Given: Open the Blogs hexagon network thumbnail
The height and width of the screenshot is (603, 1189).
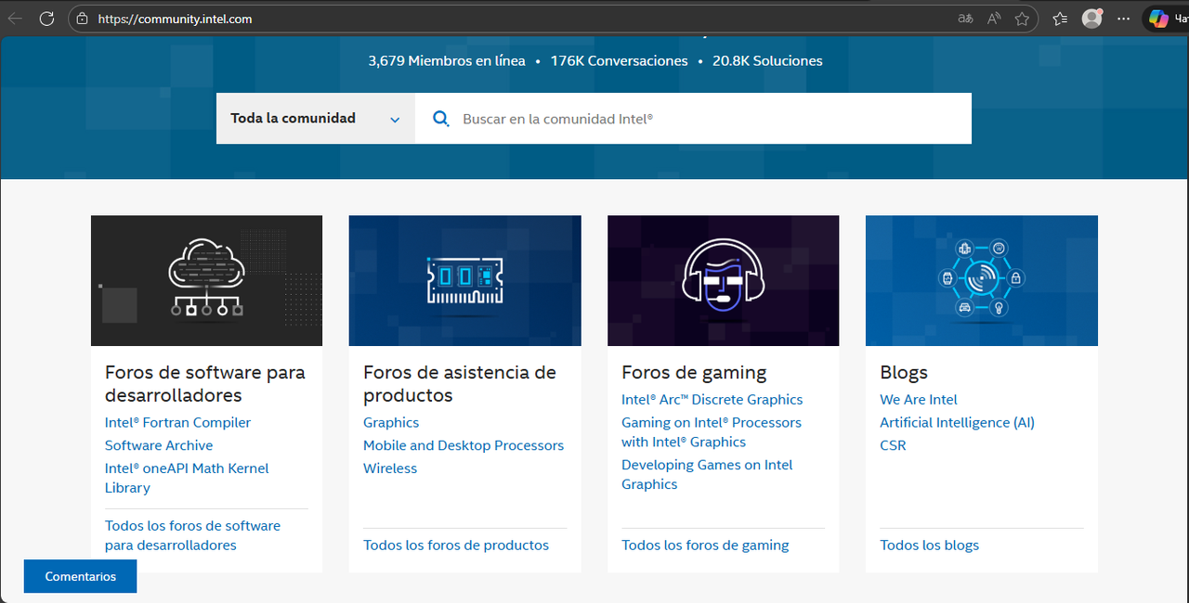Looking at the screenshot, I should point(981,281).
